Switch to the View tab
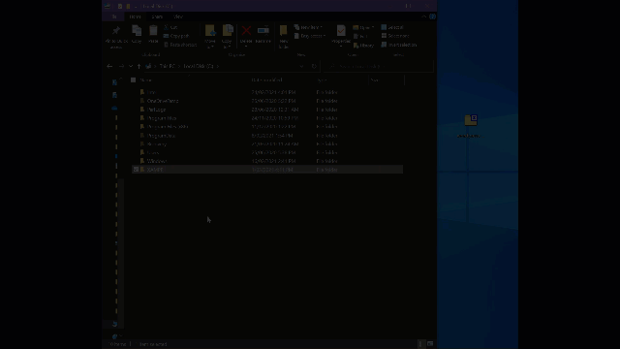The image size is (620, 349). (x=178, y=16)
